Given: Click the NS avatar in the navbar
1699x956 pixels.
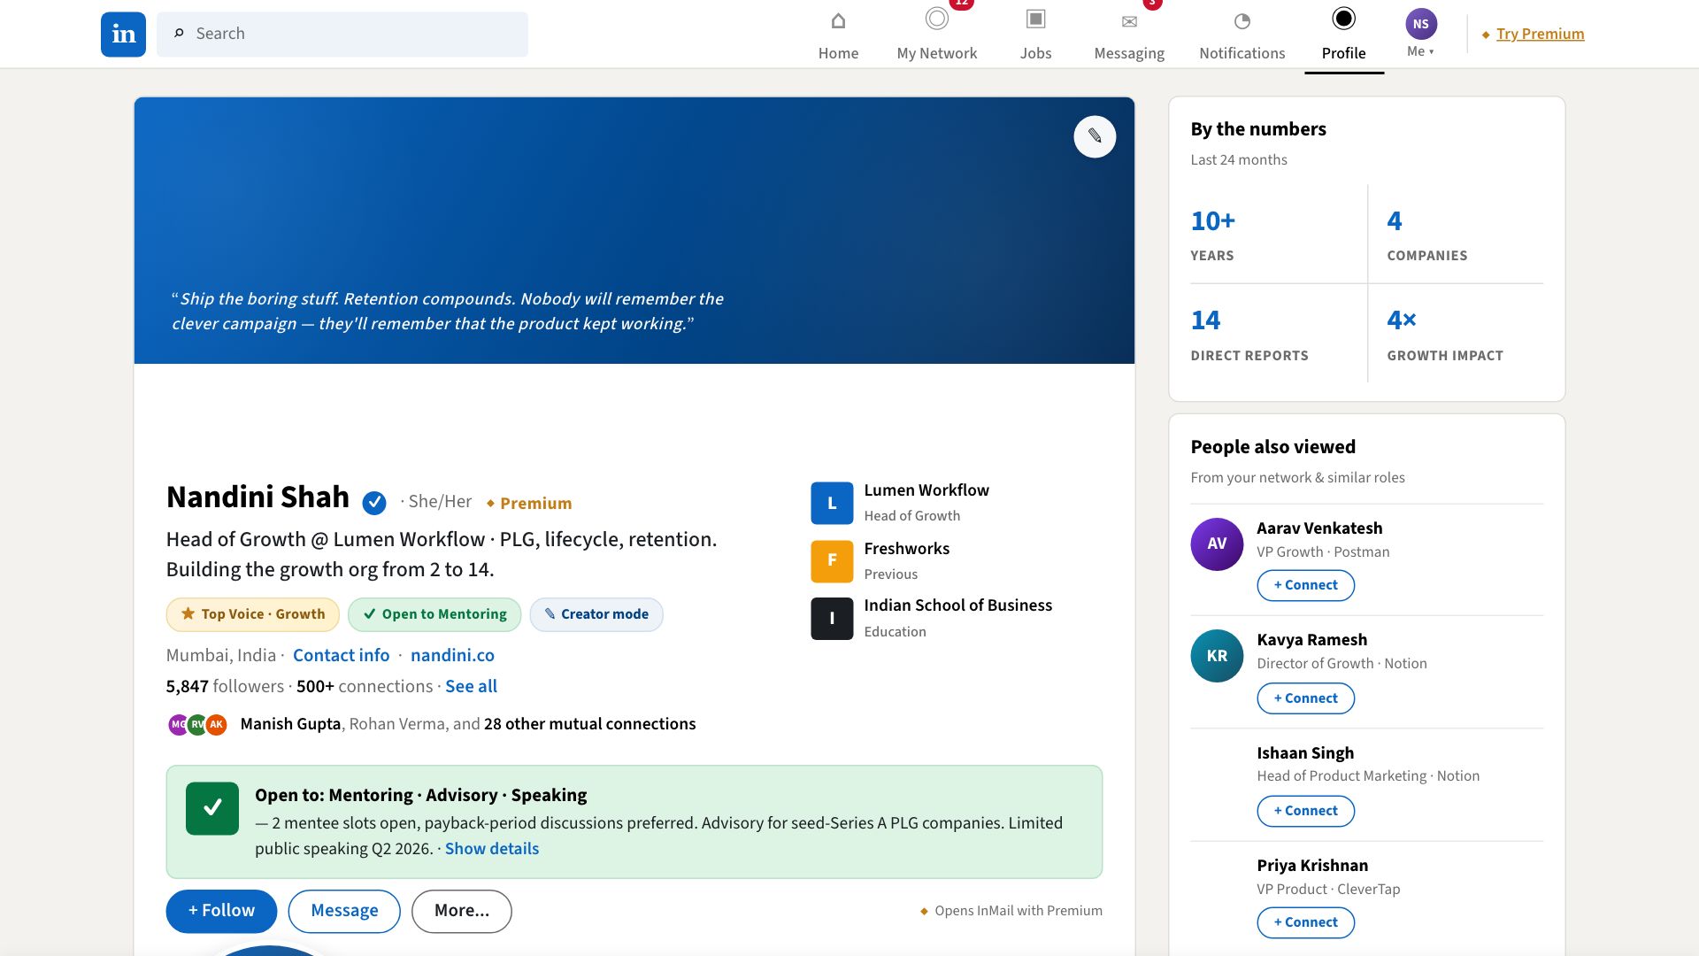Looking at the screenshot, I should click(x=1421, y=24).
